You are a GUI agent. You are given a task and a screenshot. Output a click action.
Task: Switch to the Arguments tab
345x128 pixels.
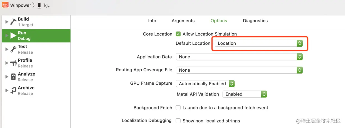pos(183,21)
